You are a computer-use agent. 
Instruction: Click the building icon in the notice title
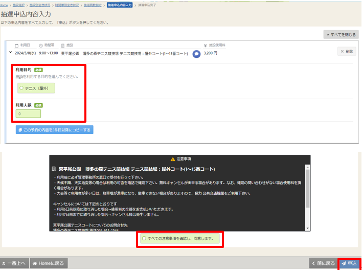(54, 168)
